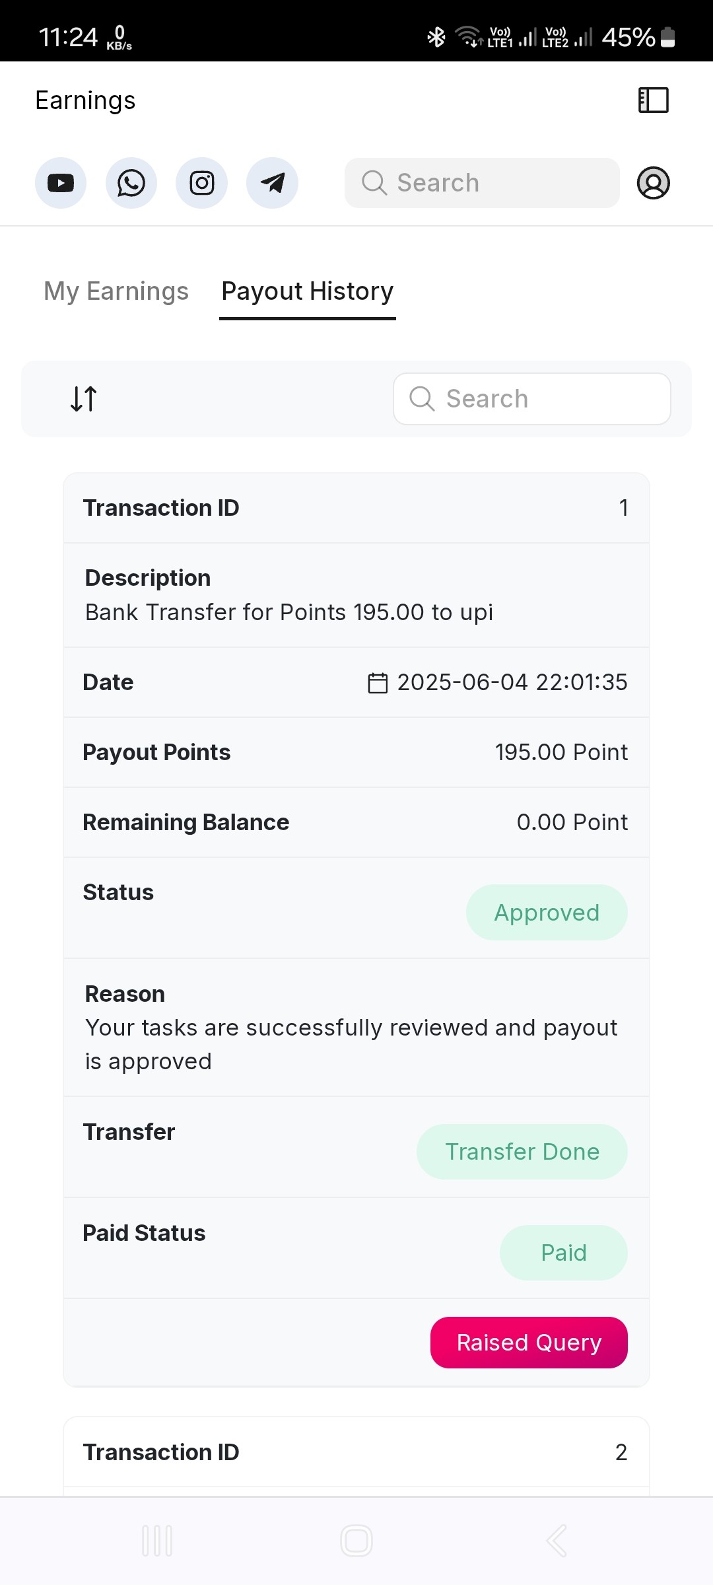
Task: Tap the Transfer Done badge
Action: tap(522, 1152)
